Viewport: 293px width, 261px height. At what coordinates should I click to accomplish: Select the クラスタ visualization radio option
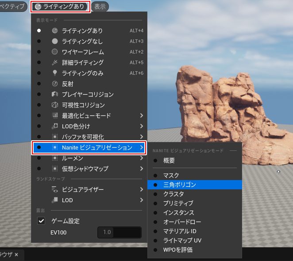(x=155, y=194)
